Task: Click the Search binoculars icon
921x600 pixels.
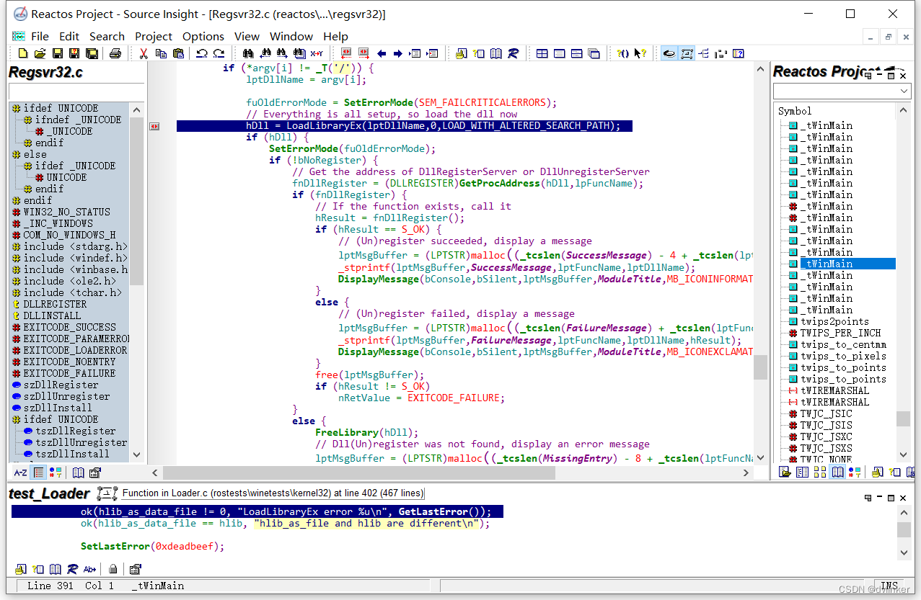Action: tap(248, 53)
